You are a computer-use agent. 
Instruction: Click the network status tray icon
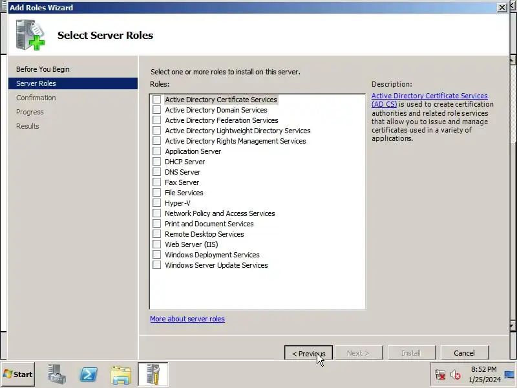point(440,375)
